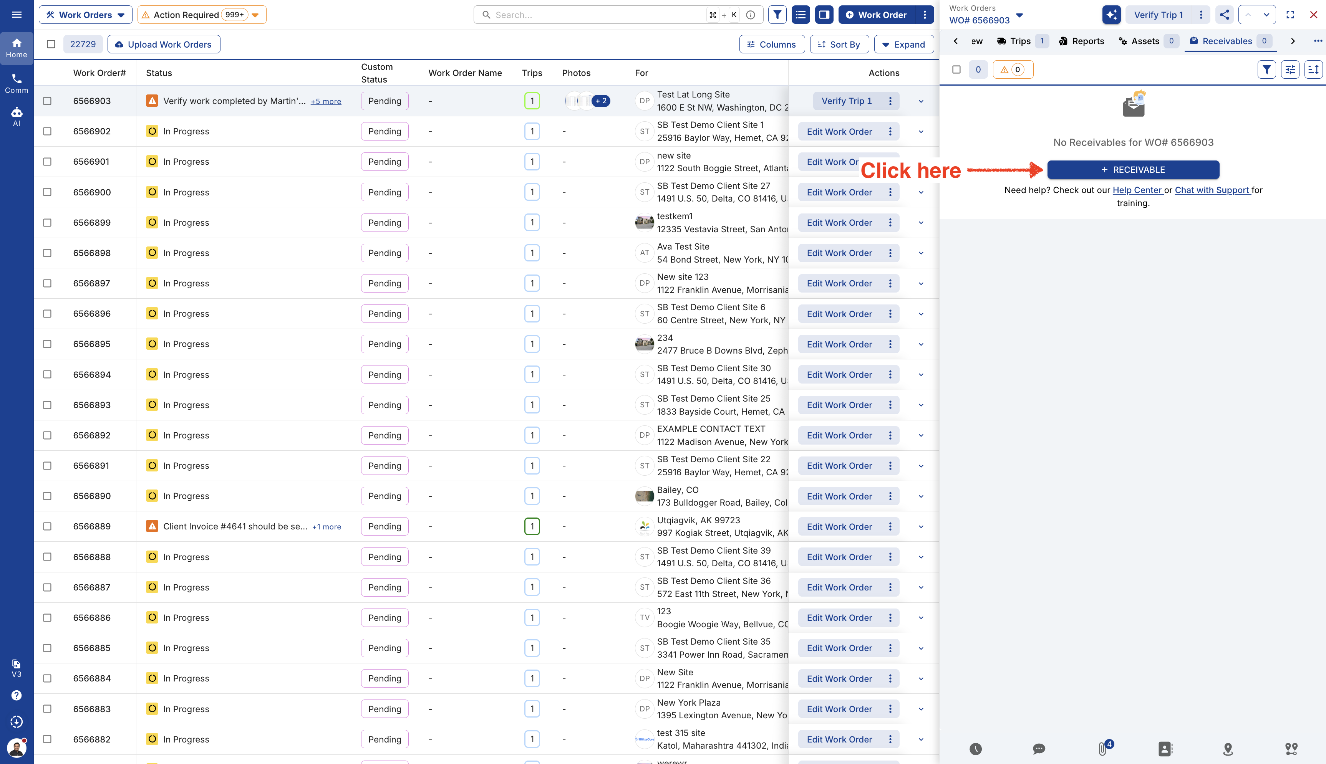Viewport: 1326px width, 764px height.
Task: Open contacts book icon at panel bottom
Action: pyautogui.click(x=1165, y=749)
